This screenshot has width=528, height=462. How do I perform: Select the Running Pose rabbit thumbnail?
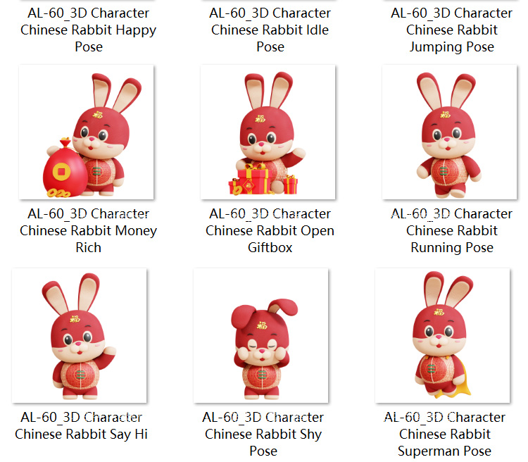coord(450,132)
